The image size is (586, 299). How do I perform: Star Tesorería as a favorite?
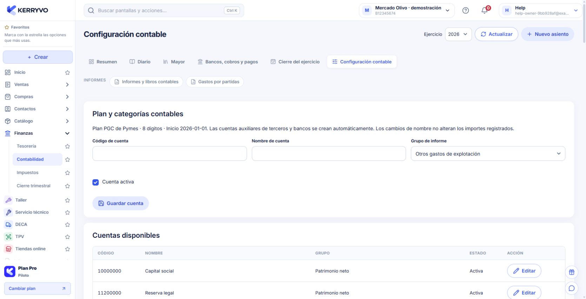click(x=67, y=146)
